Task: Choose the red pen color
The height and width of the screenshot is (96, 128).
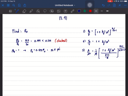Action: pyautogui.click(x=90, y=11)
